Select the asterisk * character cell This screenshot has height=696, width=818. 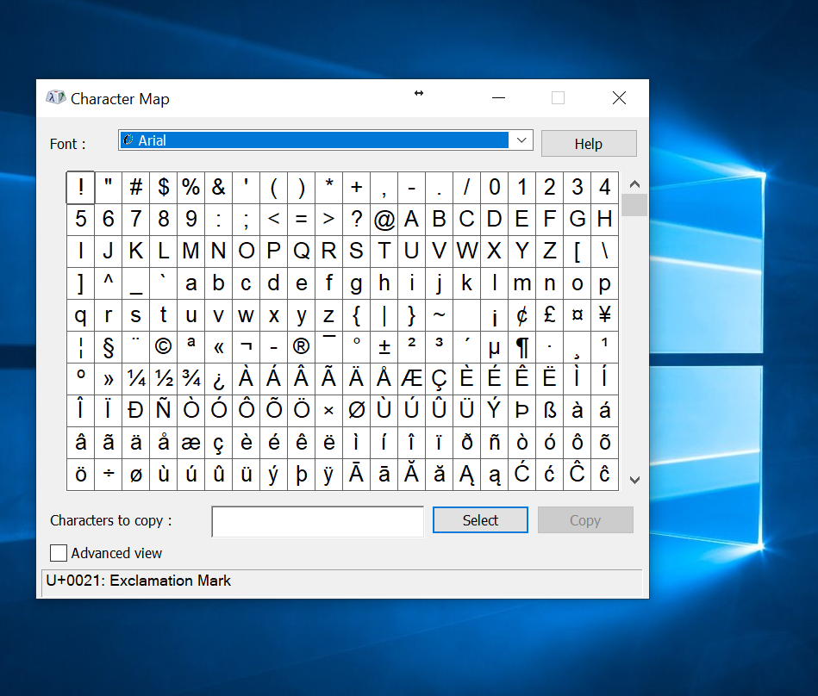click(328, 187)
